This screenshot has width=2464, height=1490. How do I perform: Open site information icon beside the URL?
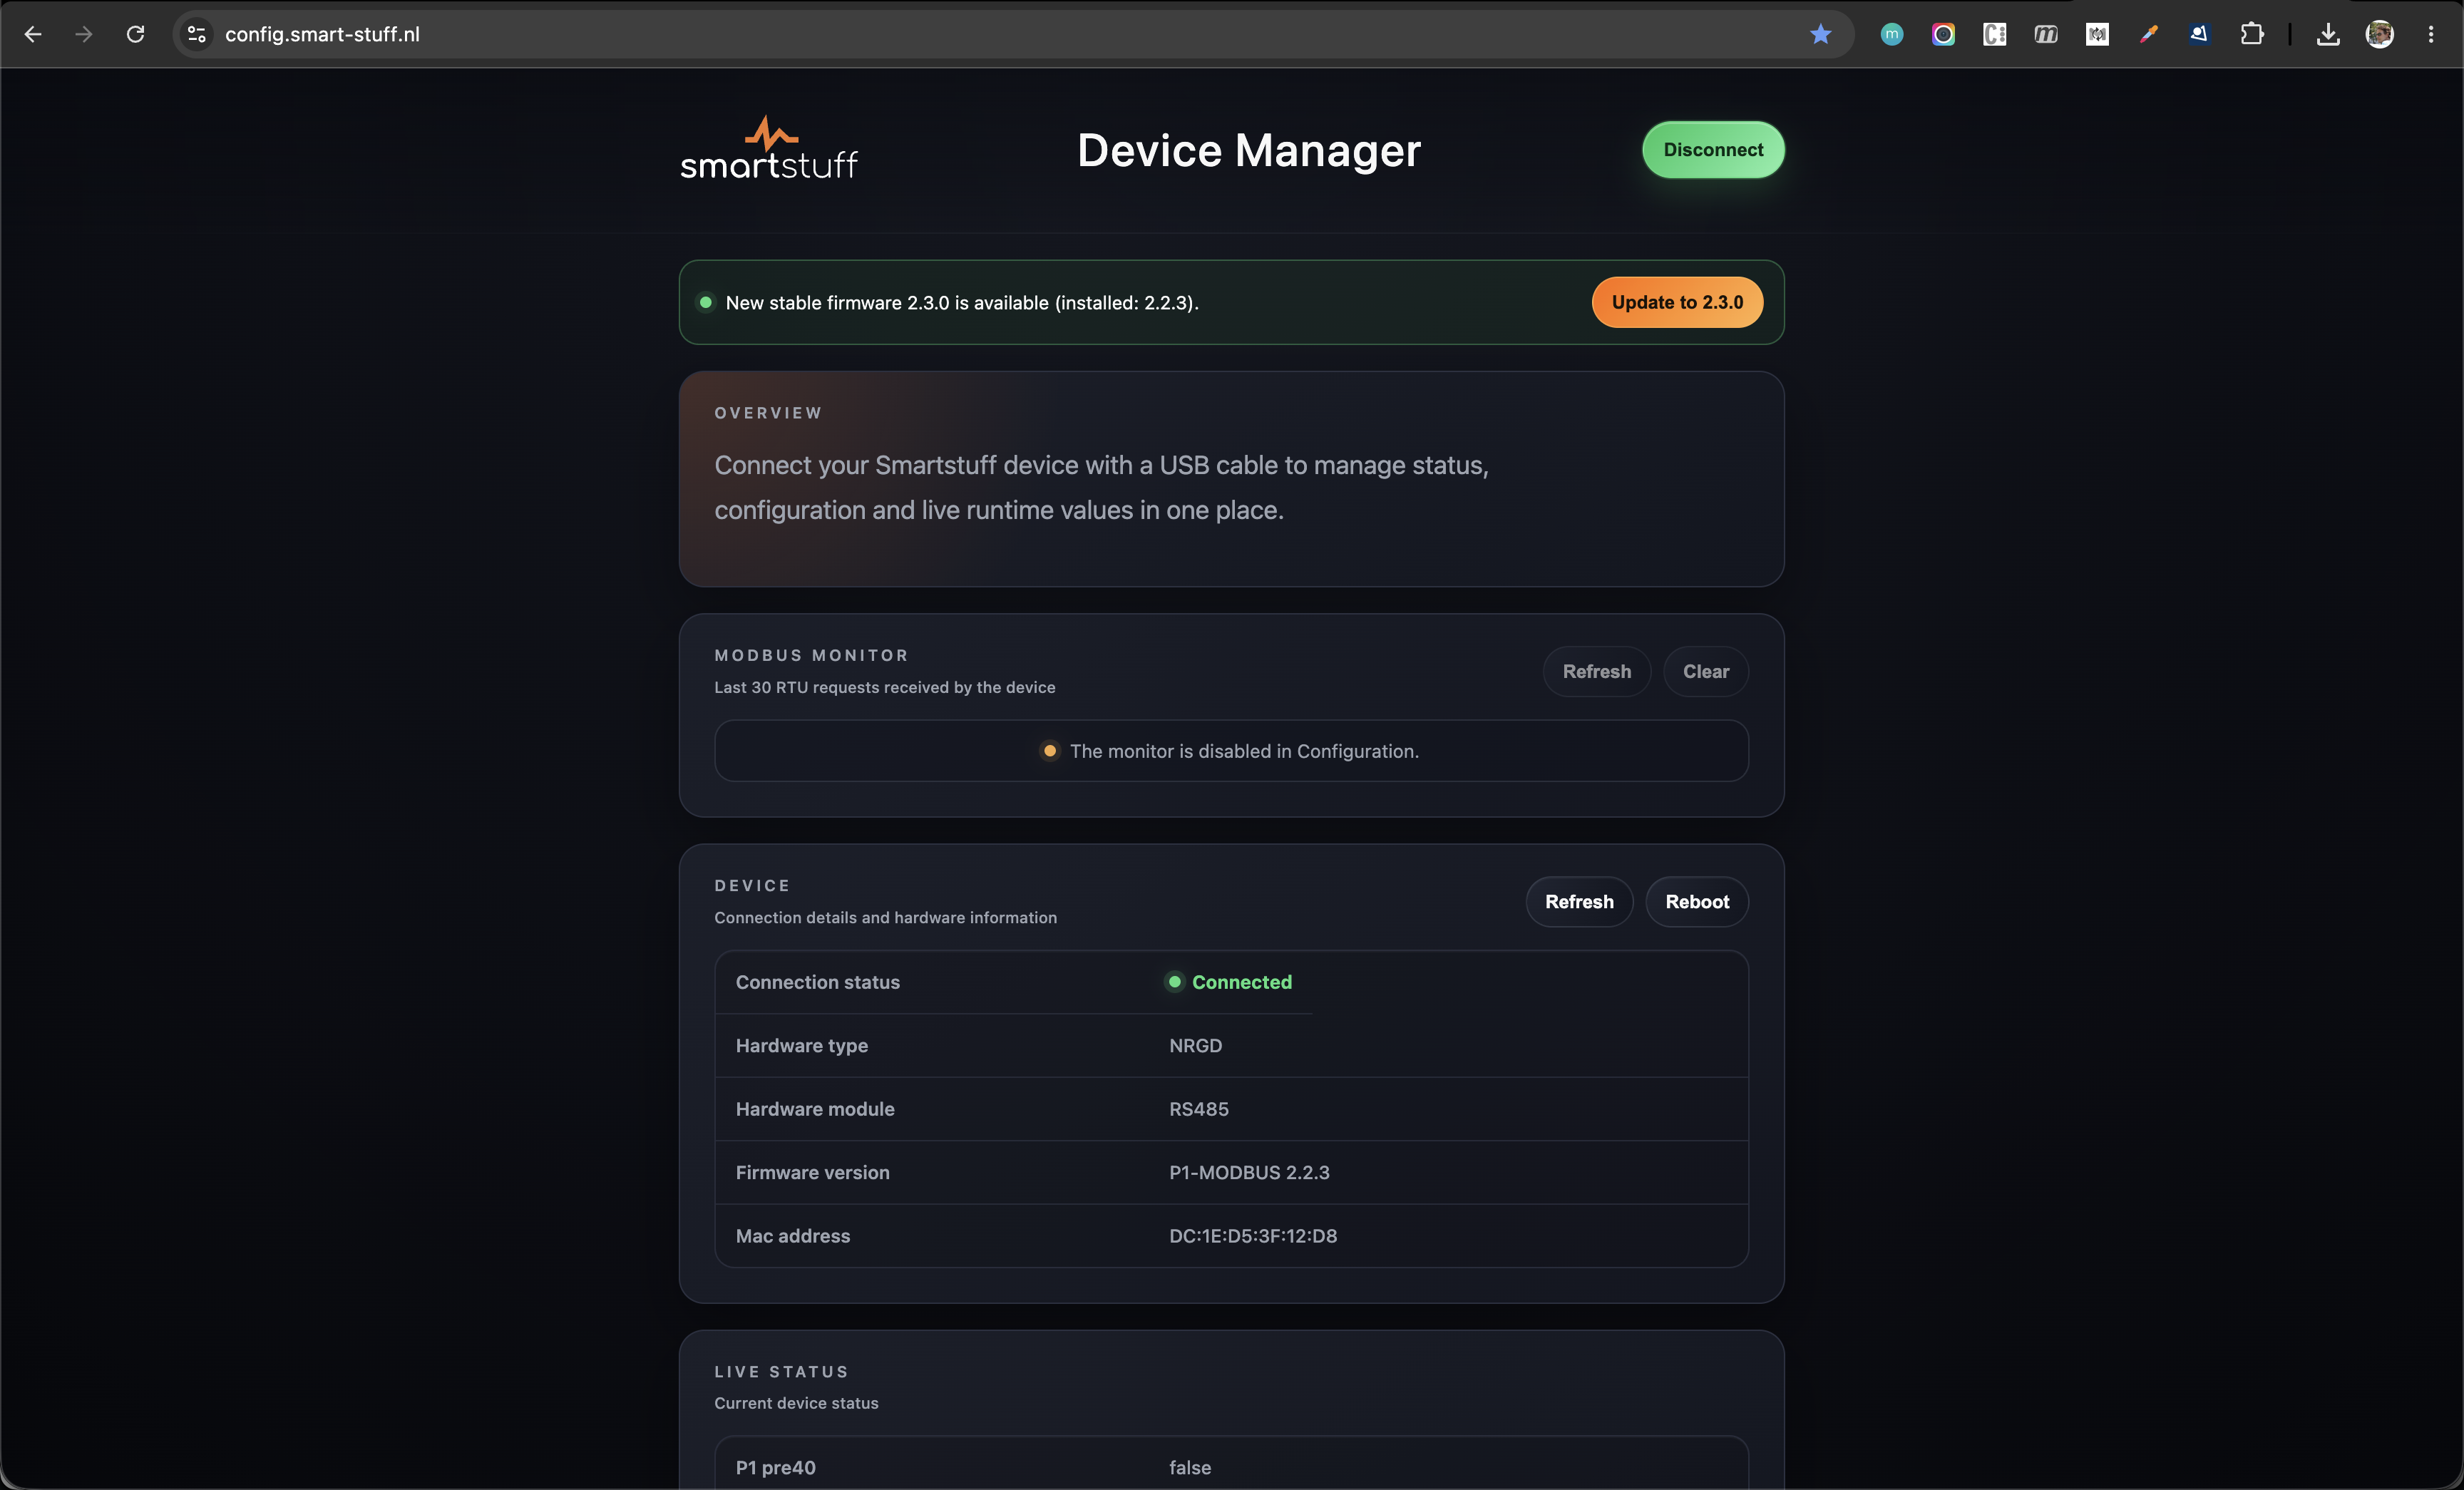click(x=197, y=34)
